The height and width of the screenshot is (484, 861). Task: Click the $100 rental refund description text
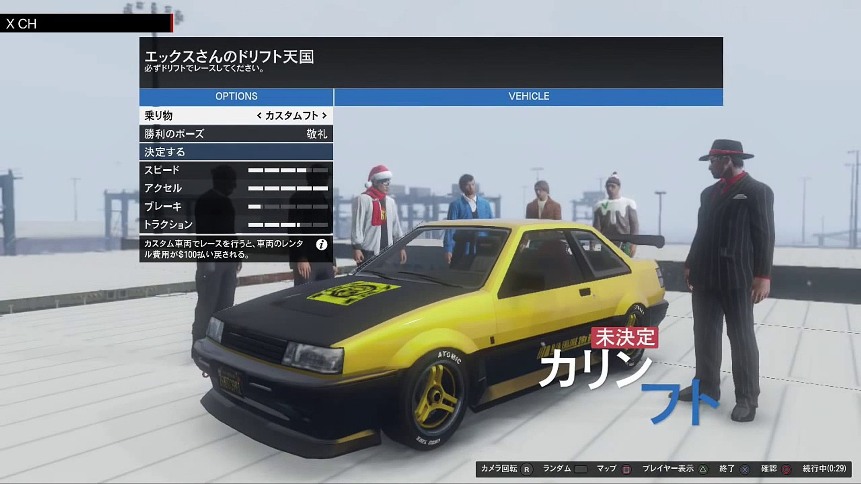pos(223,249)
